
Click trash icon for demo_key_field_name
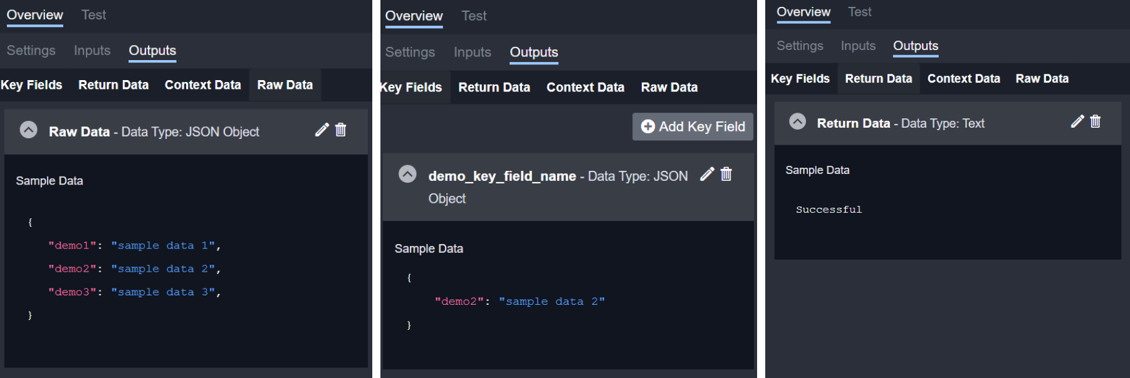[x=726, y=175]
